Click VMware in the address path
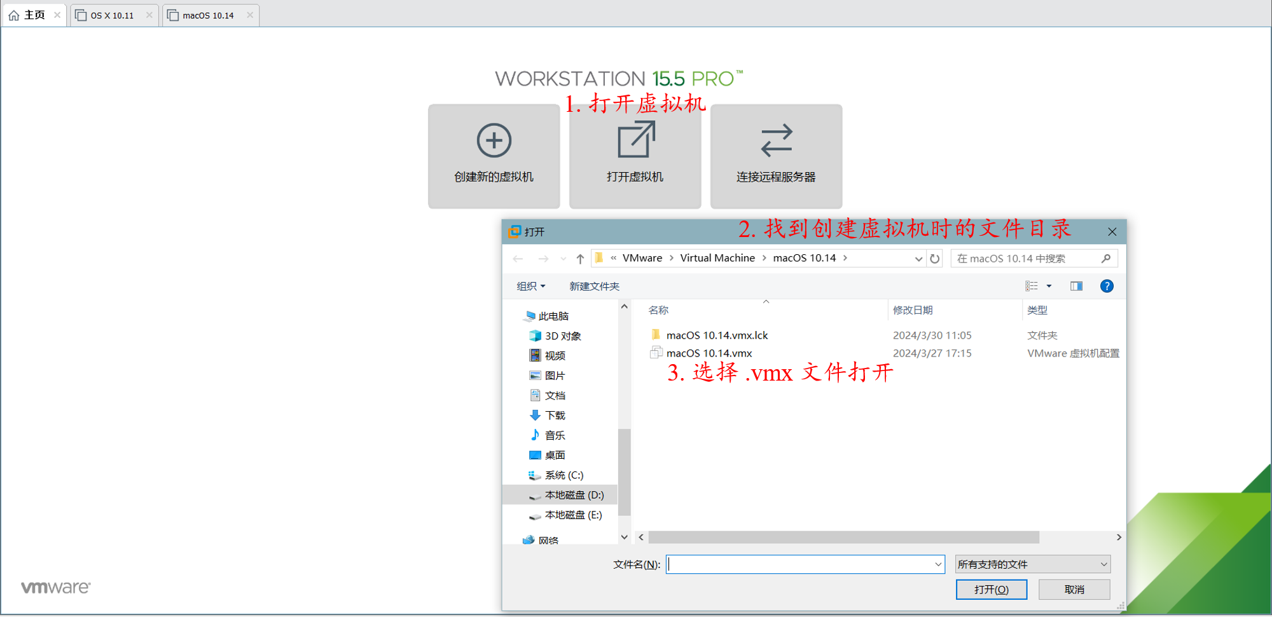Screen dimensions: 1272x617 pos(642,258)
